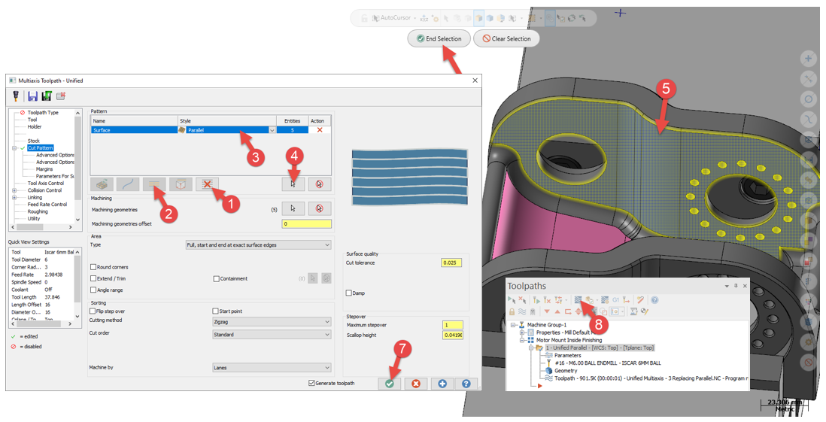This screenshot has width=826, height=422.
Task: Enable the Damp checkbox
Action: pos(349,293)
